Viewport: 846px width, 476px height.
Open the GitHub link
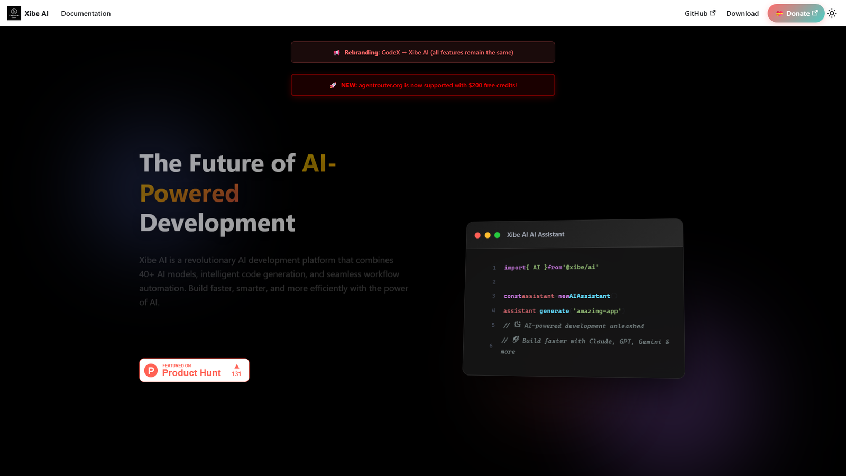pyautogui.click(x=695, y=13)
